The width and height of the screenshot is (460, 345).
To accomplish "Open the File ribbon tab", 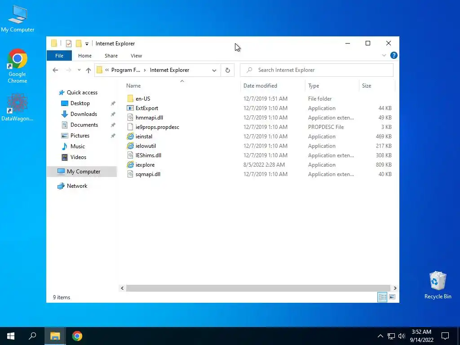I will point(59,55).
